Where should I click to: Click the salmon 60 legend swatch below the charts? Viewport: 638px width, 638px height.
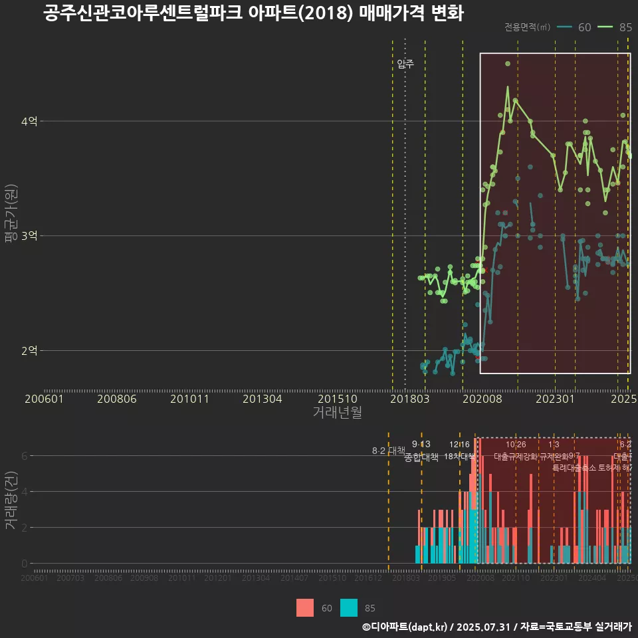coord(305,608)
